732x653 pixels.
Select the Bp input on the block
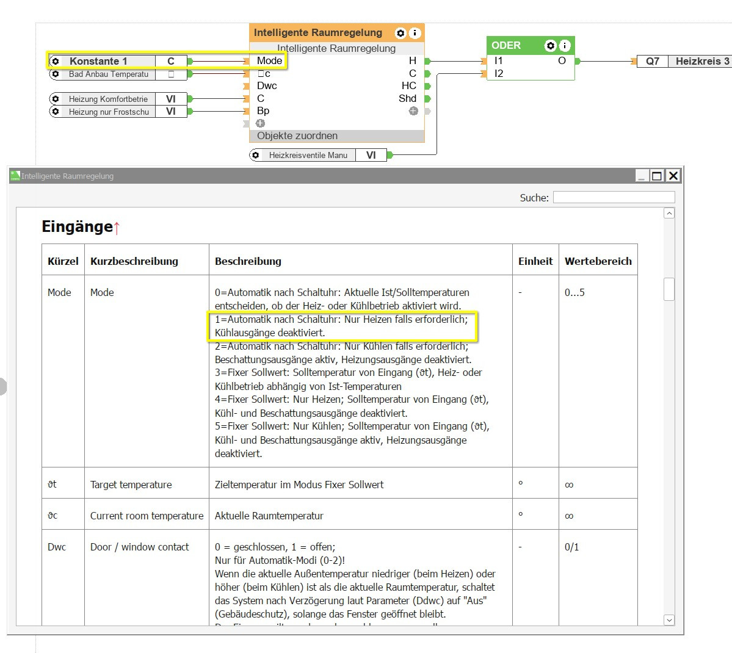pos(263,111)
